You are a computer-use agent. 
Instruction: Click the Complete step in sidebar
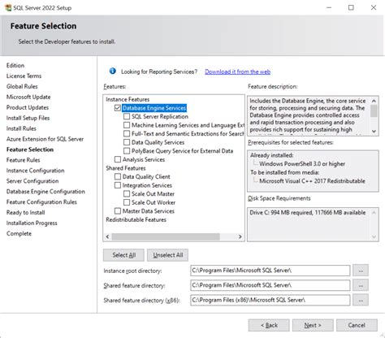pyautogui.click(x=19, y=233)
